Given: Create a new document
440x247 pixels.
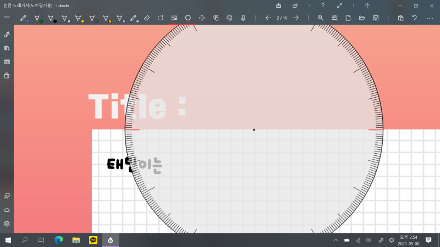Looking at the screenshot, I should [x=348, y=18].
